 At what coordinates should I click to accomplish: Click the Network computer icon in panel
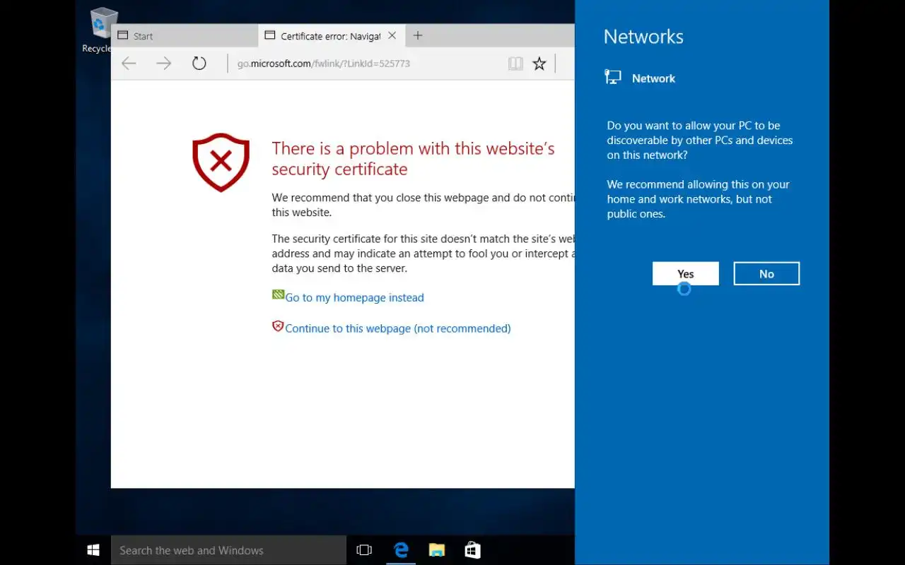click(613, 78)
